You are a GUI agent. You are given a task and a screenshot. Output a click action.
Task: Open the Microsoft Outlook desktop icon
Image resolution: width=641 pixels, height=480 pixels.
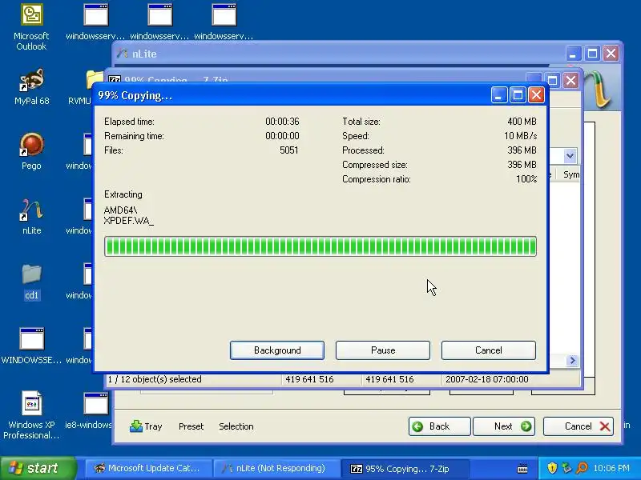pyautogui.click(x=31, y=26)
